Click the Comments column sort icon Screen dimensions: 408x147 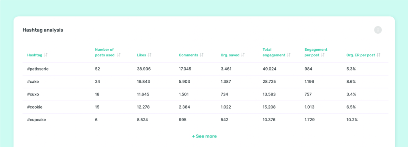[x=202, y=55]
